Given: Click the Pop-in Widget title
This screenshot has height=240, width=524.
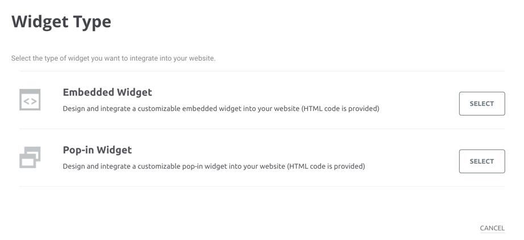Looking at the screenshot, I should [97, 150].
